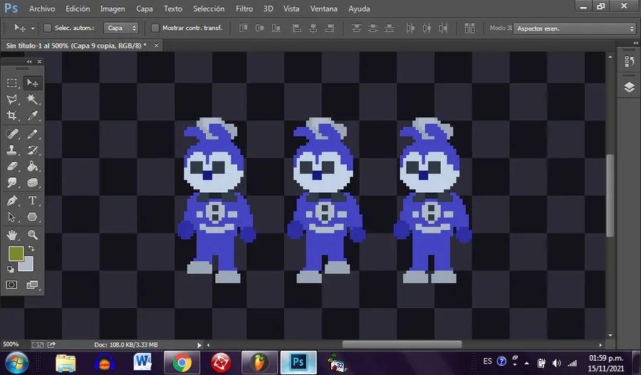
Task: Select the Hand tool
Action: (x=12, y=235)
